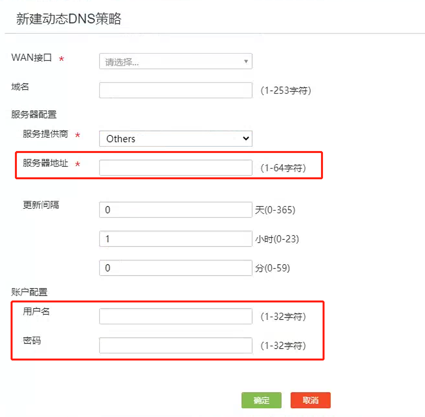Viewport: 425px width, 417px height.
Task: Click the 服务器配置 section heading
Action: coord(34,115)
